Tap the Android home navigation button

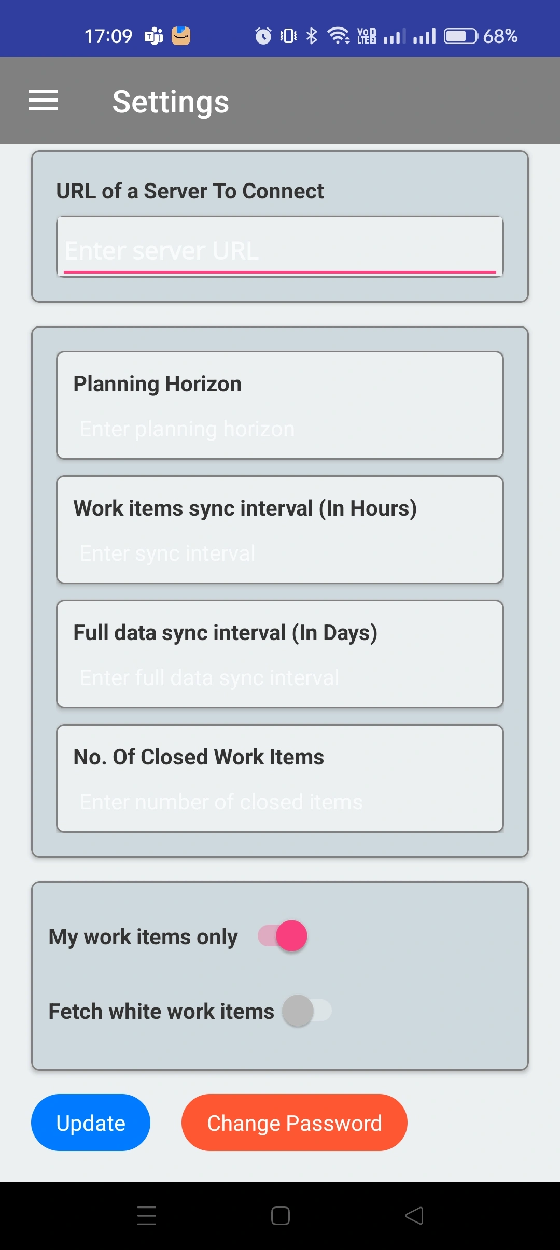click(x=280, y=1215)
